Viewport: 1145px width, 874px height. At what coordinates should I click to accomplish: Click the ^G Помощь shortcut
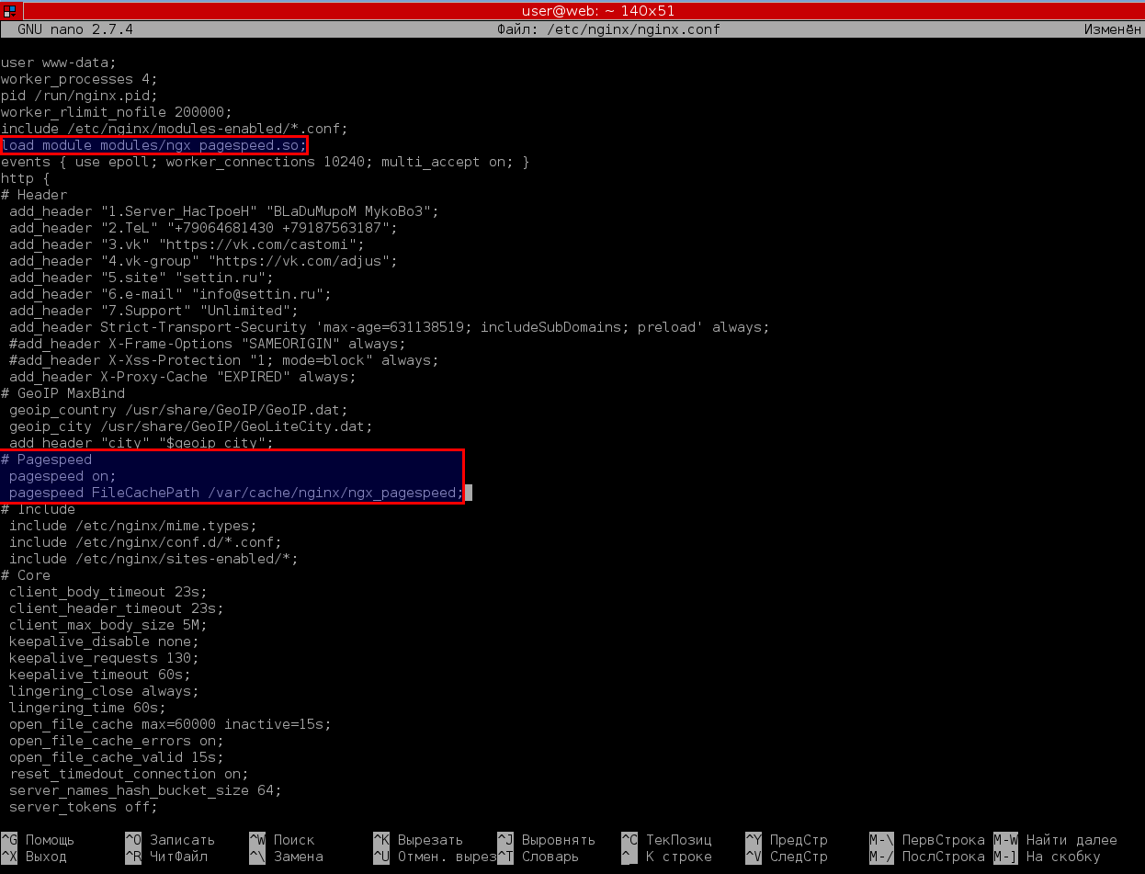38,840
